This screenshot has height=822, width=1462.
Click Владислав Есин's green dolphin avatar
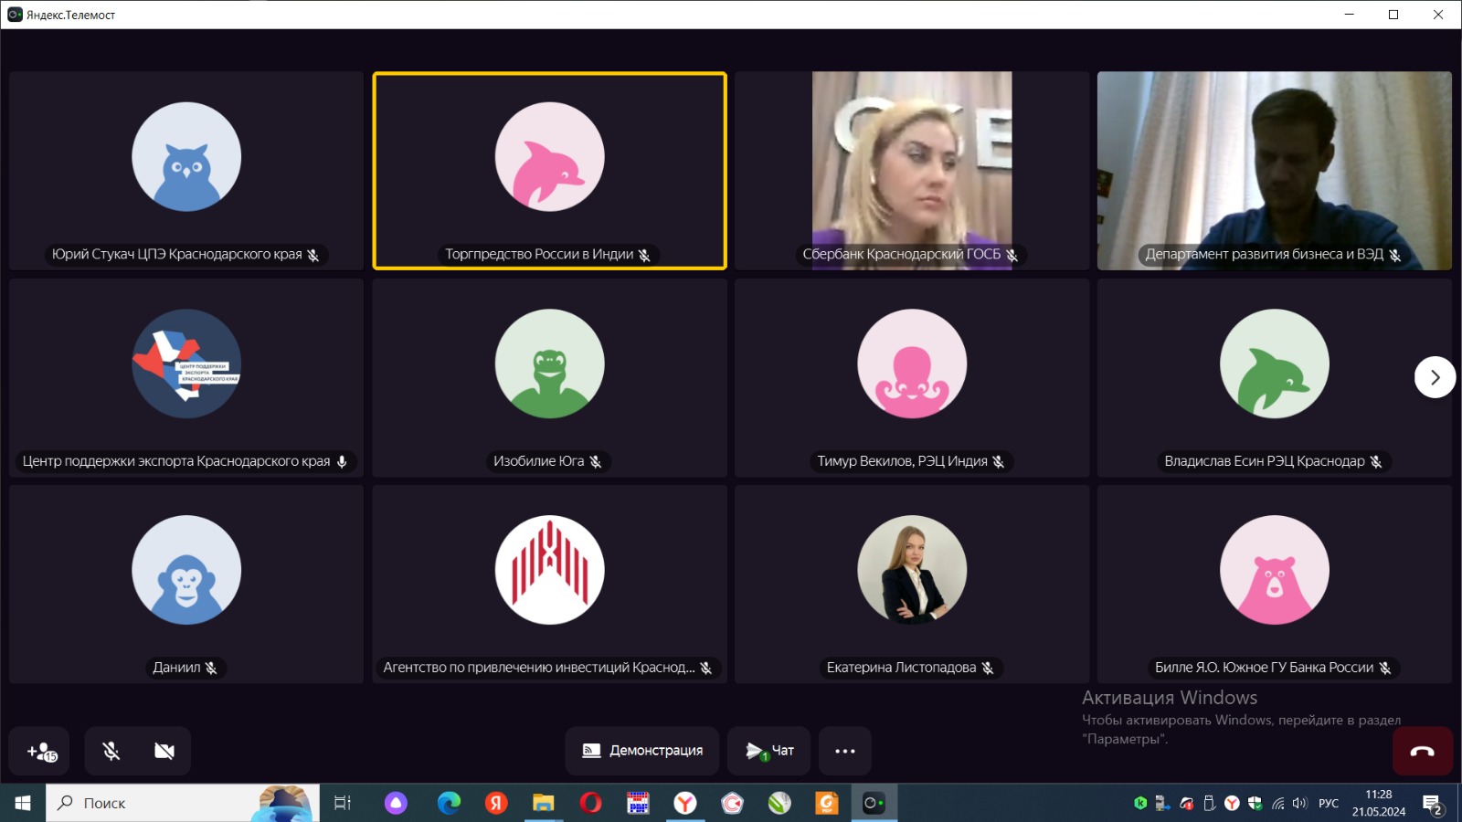pos(1275,364)
